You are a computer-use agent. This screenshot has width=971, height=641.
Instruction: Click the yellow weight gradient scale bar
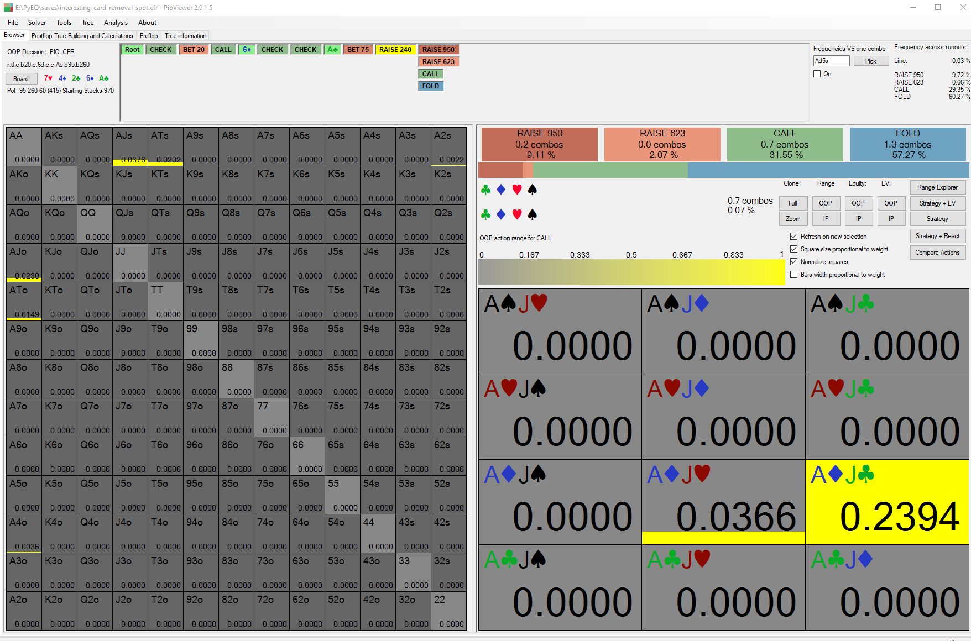631,272
